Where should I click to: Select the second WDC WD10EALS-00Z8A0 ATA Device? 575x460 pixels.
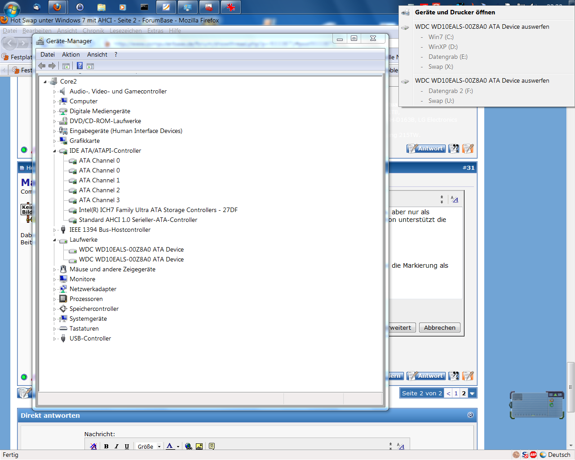131,260
